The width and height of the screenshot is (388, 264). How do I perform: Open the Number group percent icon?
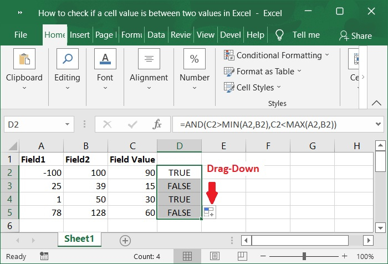[x=195, y=59]
